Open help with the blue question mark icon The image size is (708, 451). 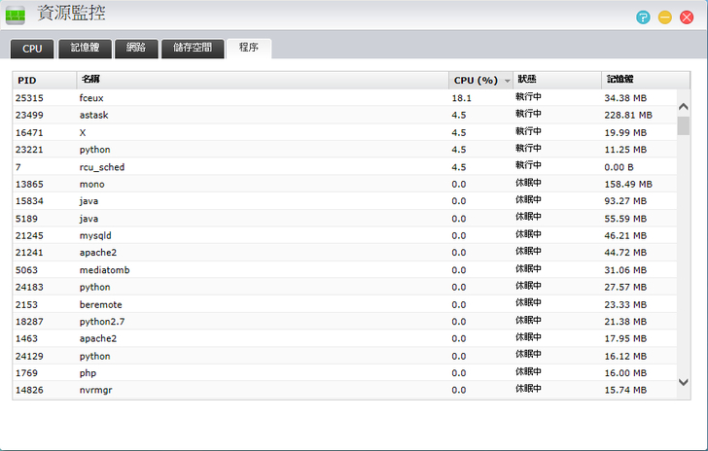pos(643,17)
